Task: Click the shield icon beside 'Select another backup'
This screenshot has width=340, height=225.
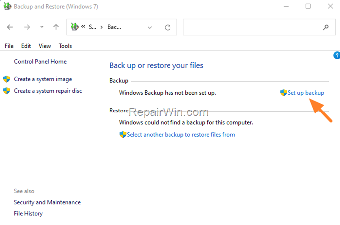Action: pyautogui.click(x=123, y=135)
